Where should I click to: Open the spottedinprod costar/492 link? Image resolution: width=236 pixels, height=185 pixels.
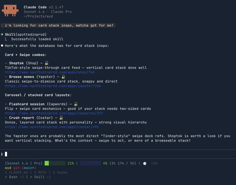(52, 127)
